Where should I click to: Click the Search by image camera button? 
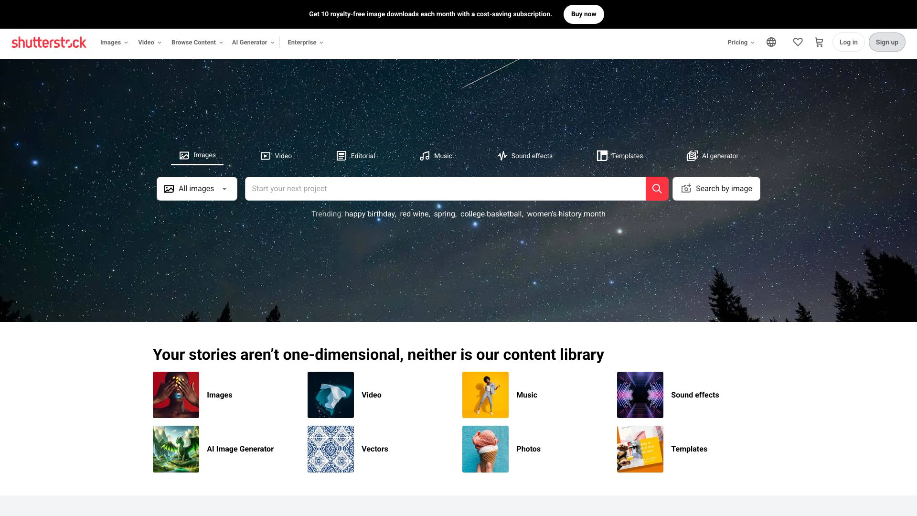point(716,189)
